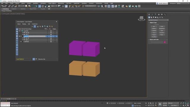
Task: Click the Box primitive button
Action: 154,26
